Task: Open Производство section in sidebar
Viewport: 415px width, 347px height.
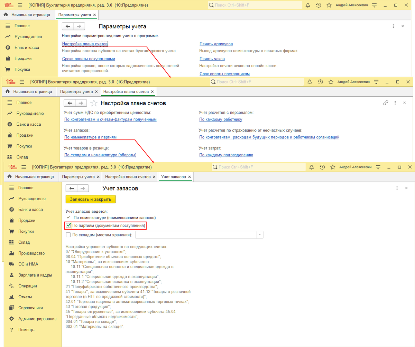Action: tap(31, 253)
